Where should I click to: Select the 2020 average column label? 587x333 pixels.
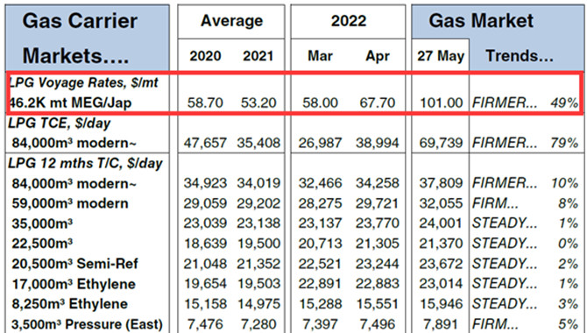tap(205, 56)
